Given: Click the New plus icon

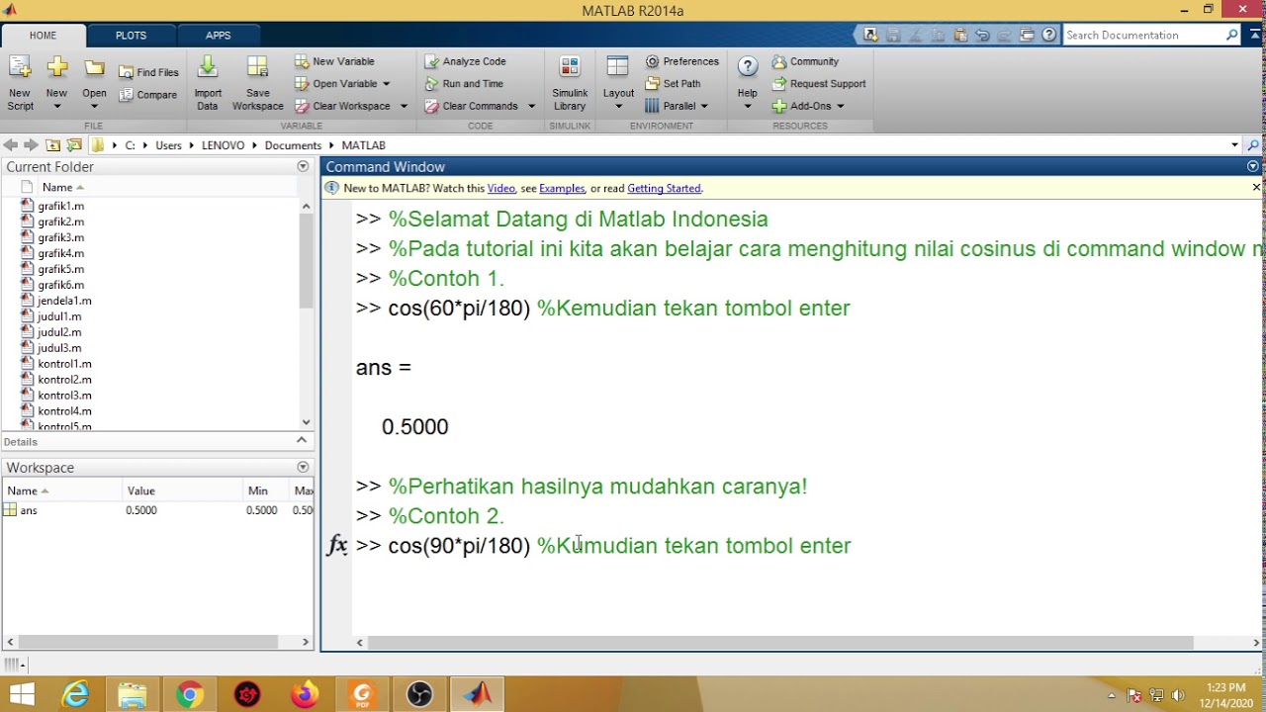Looking at the screenshot, I should pos(56,67).
